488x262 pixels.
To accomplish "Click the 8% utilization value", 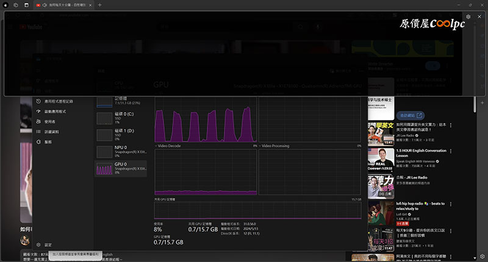I will pyautogui.click(x=158, y=229).
